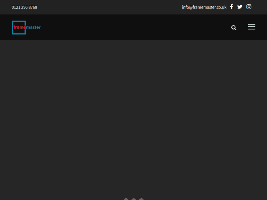267x200 pixels.
Task: Expand the hamburger navigation menu
Action: (252, 27)
